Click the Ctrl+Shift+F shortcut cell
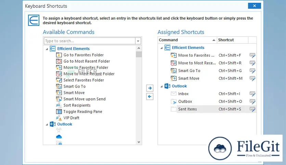Image resolution: width=286 pixels, height=165 pixels. [230, 55]
